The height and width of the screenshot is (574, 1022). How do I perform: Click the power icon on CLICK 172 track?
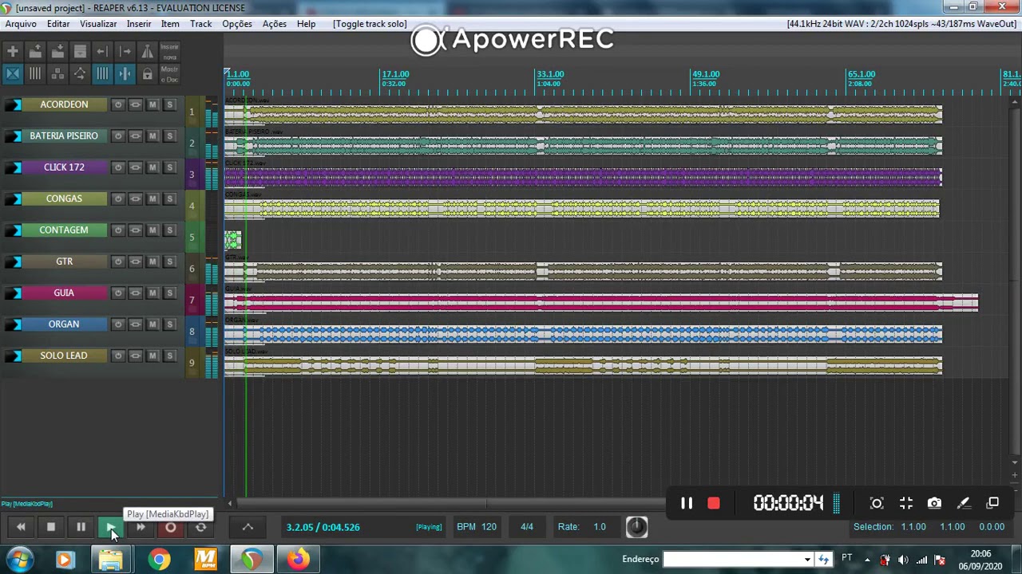pyautogui.click(x=118, y=167)
